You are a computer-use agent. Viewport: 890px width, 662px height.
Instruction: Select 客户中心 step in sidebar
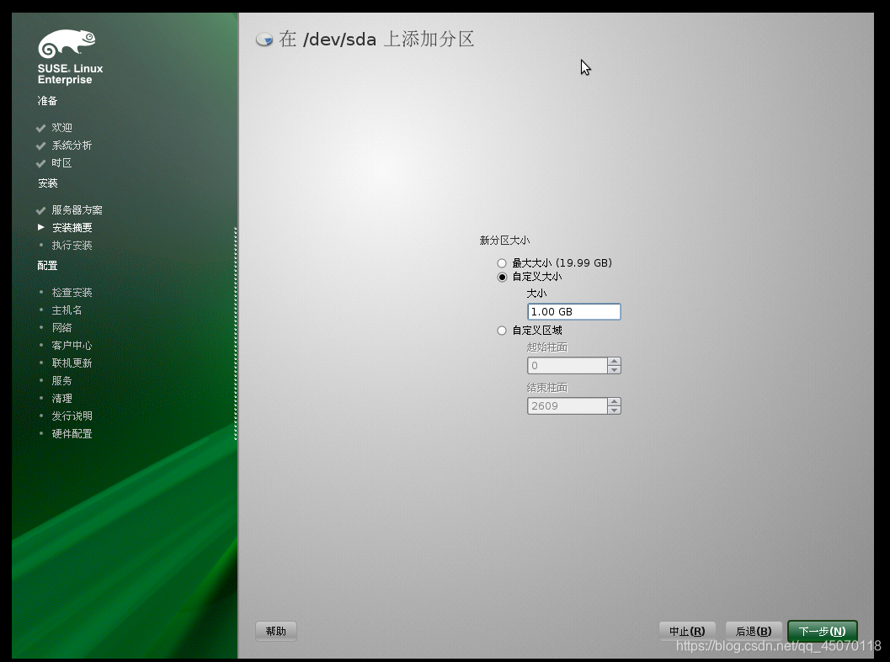click(72, 345)
